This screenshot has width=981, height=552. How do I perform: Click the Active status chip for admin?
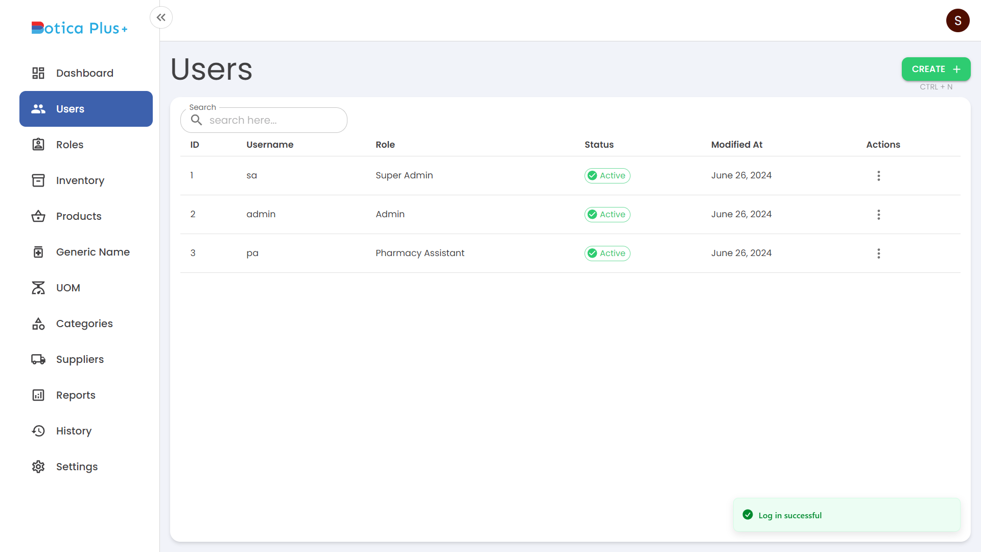coord(607,215)
